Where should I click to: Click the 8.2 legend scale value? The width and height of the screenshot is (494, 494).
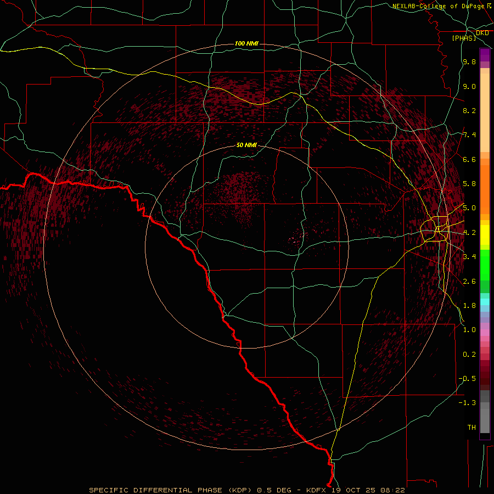click(x=469, y=110)
